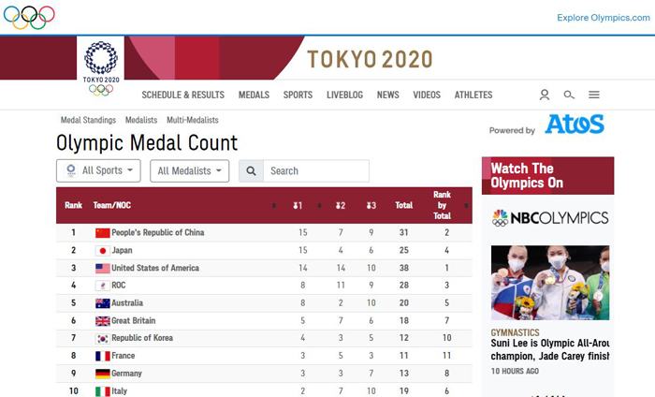655x397 pixels.
Task: Sort the table by gold medal column
Action: (298, 205)
